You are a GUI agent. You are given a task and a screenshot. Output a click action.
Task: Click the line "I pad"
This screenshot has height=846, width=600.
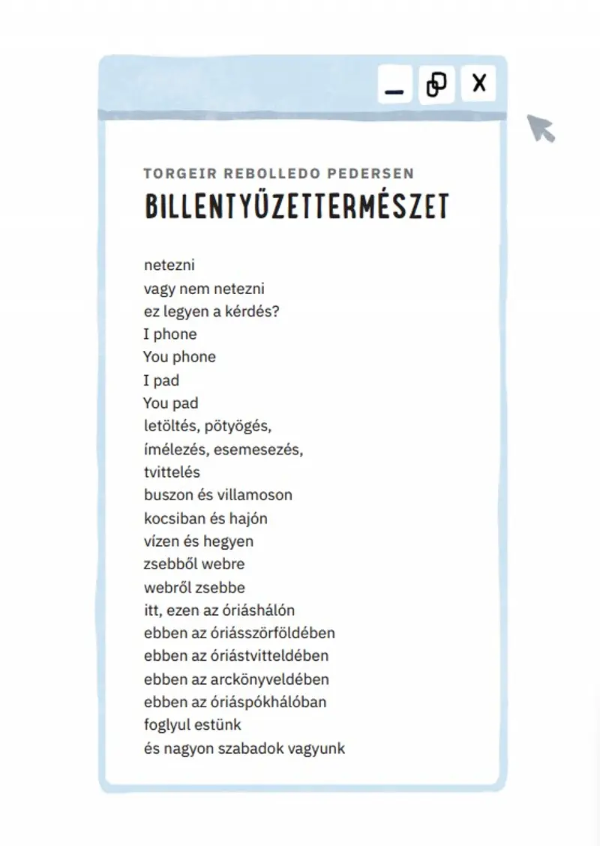161,380
